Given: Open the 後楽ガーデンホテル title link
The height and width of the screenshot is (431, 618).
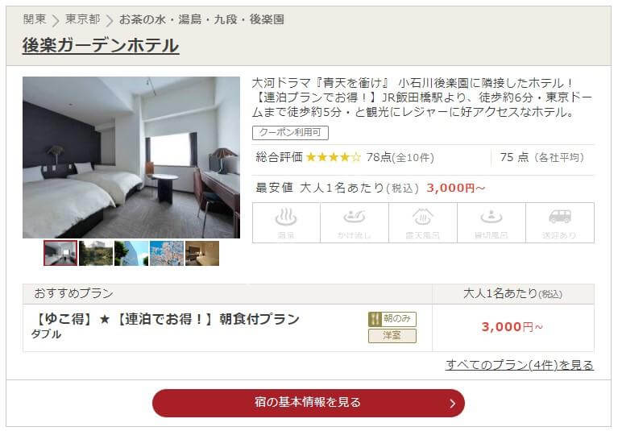Looking at the screenshot, I should [x=101, y=45].
